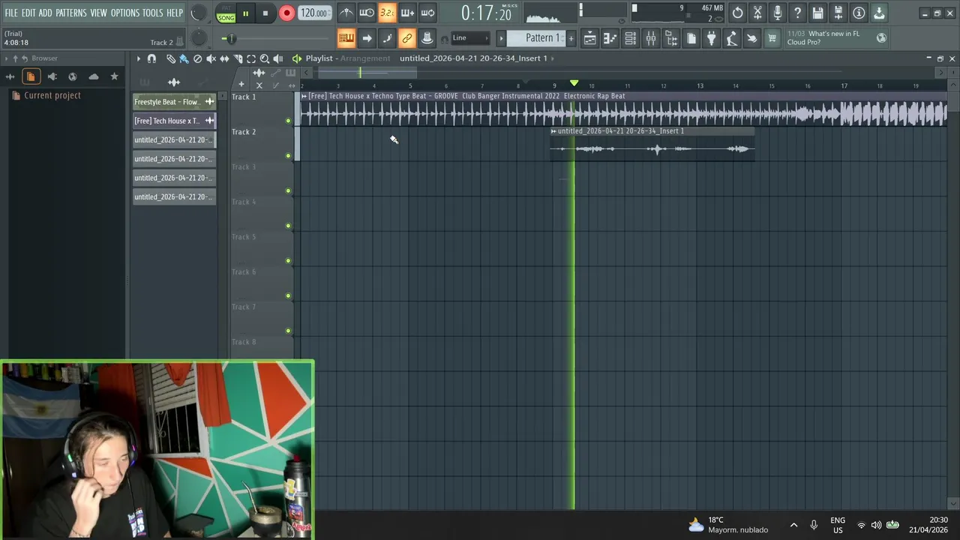Image resolution: width=960 pixels, height=540 pixels.
Task: Click the undo history icon
Action: [x=738, y=13]
